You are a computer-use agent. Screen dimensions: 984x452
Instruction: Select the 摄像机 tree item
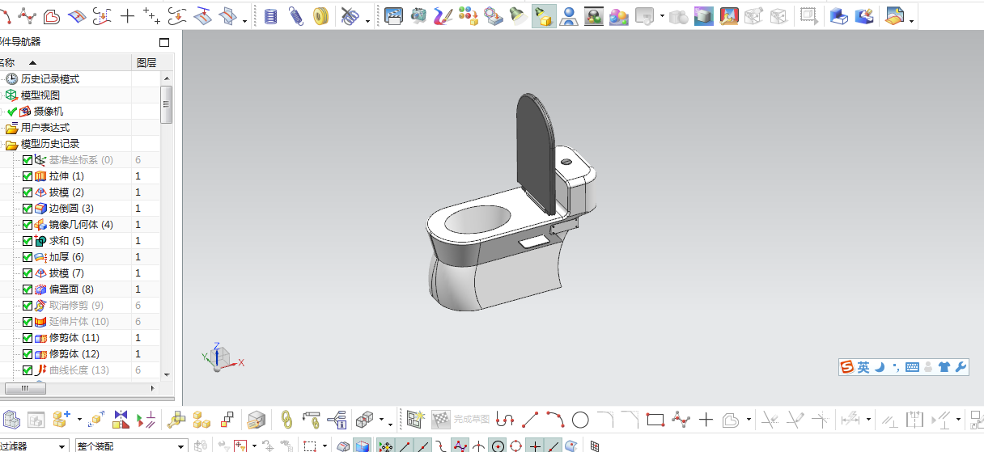click(x=48, y=112)
